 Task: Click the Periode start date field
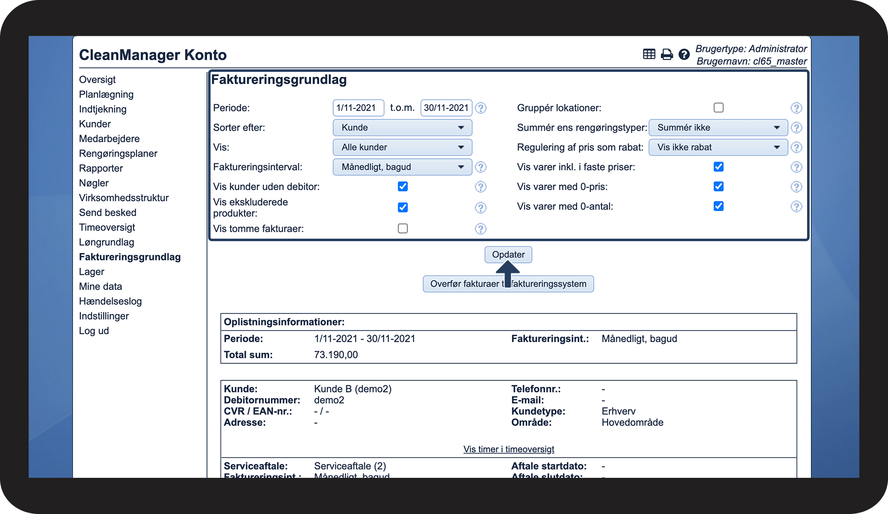click(x=358, y=108)
